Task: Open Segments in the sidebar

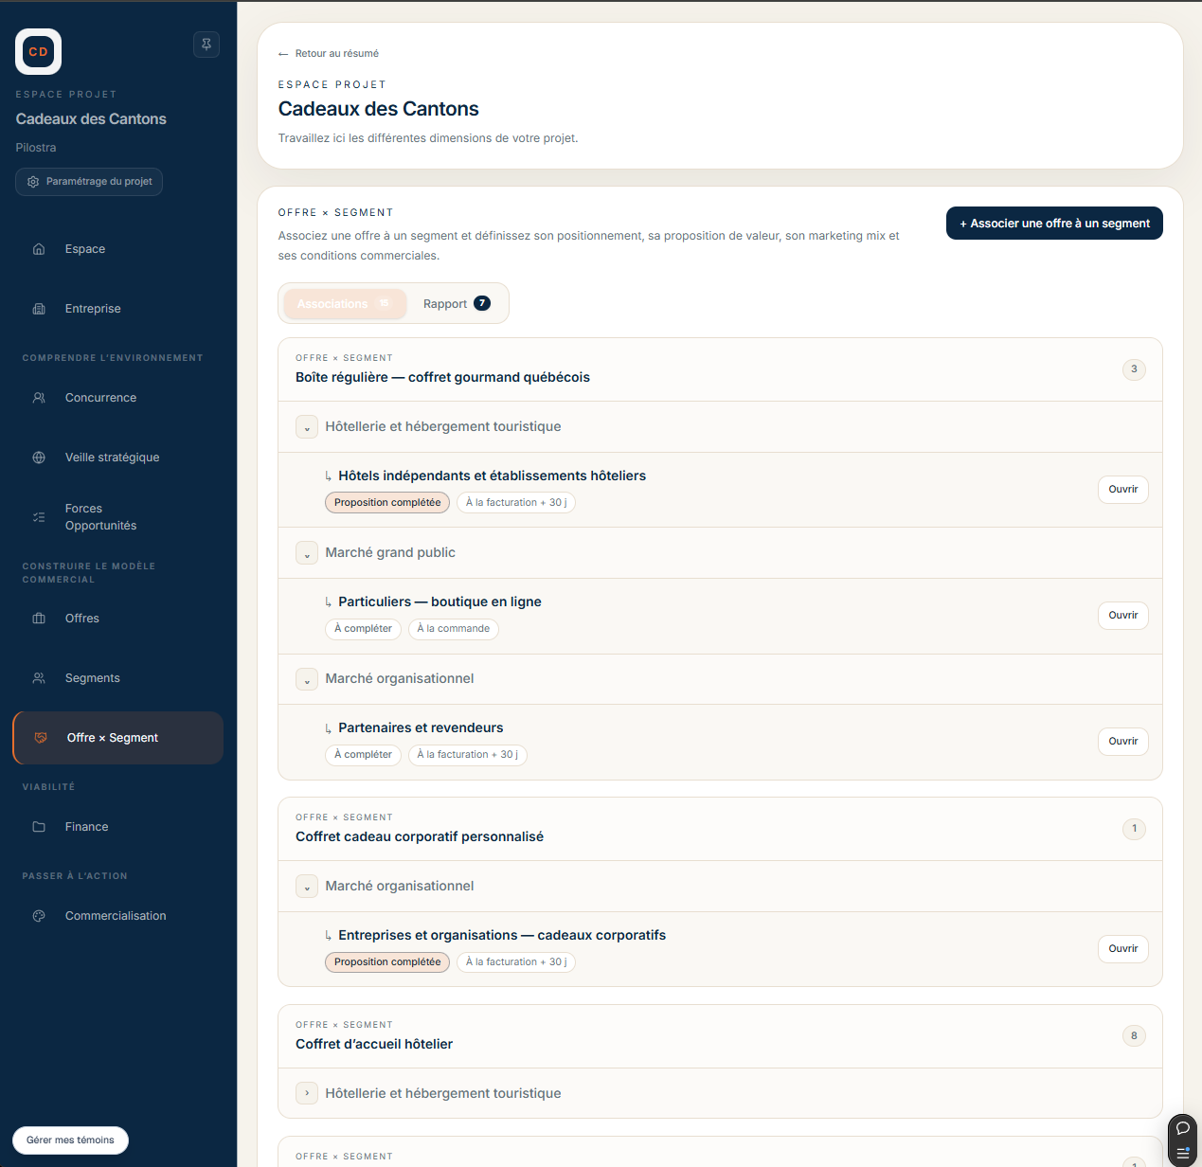Action: coord(93,678)
